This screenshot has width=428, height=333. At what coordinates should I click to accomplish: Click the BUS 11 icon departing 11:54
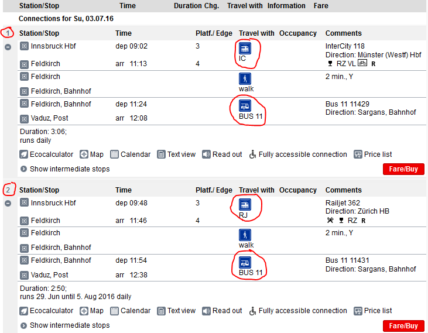[x=245, y=263]
